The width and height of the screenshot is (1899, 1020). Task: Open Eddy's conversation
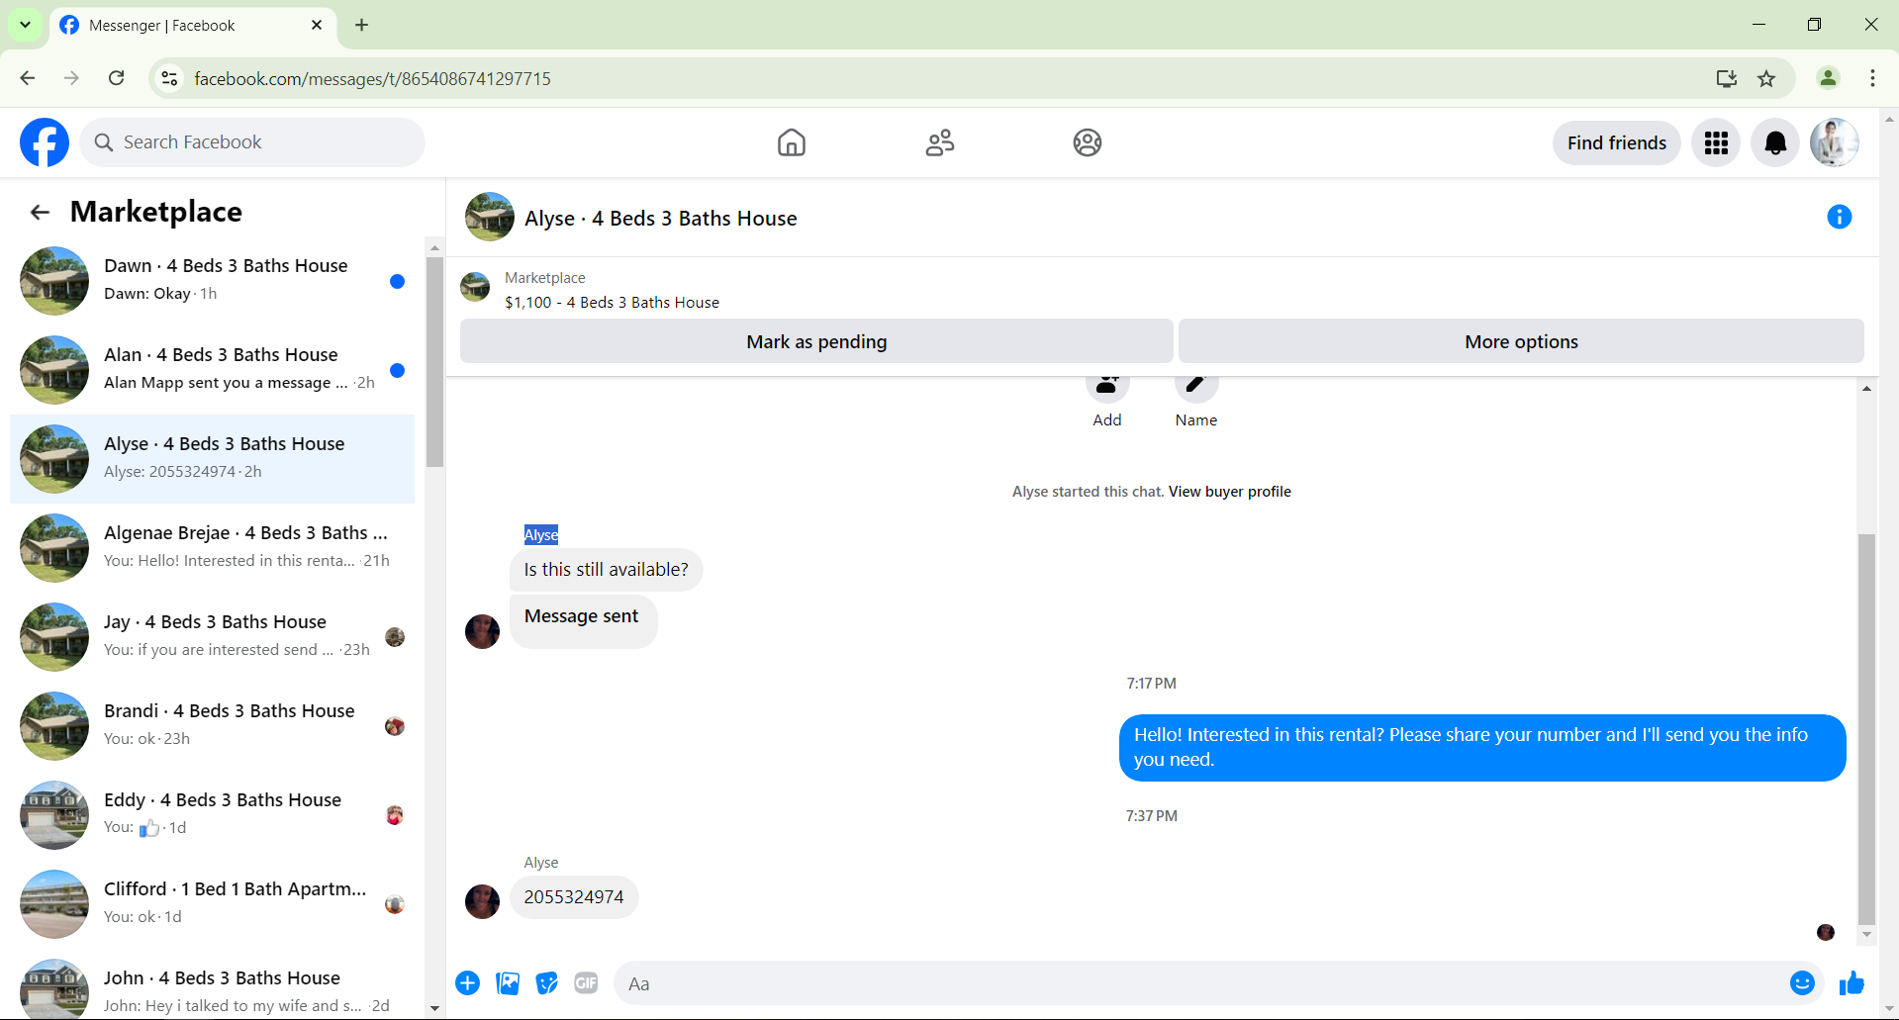point(212,815)
